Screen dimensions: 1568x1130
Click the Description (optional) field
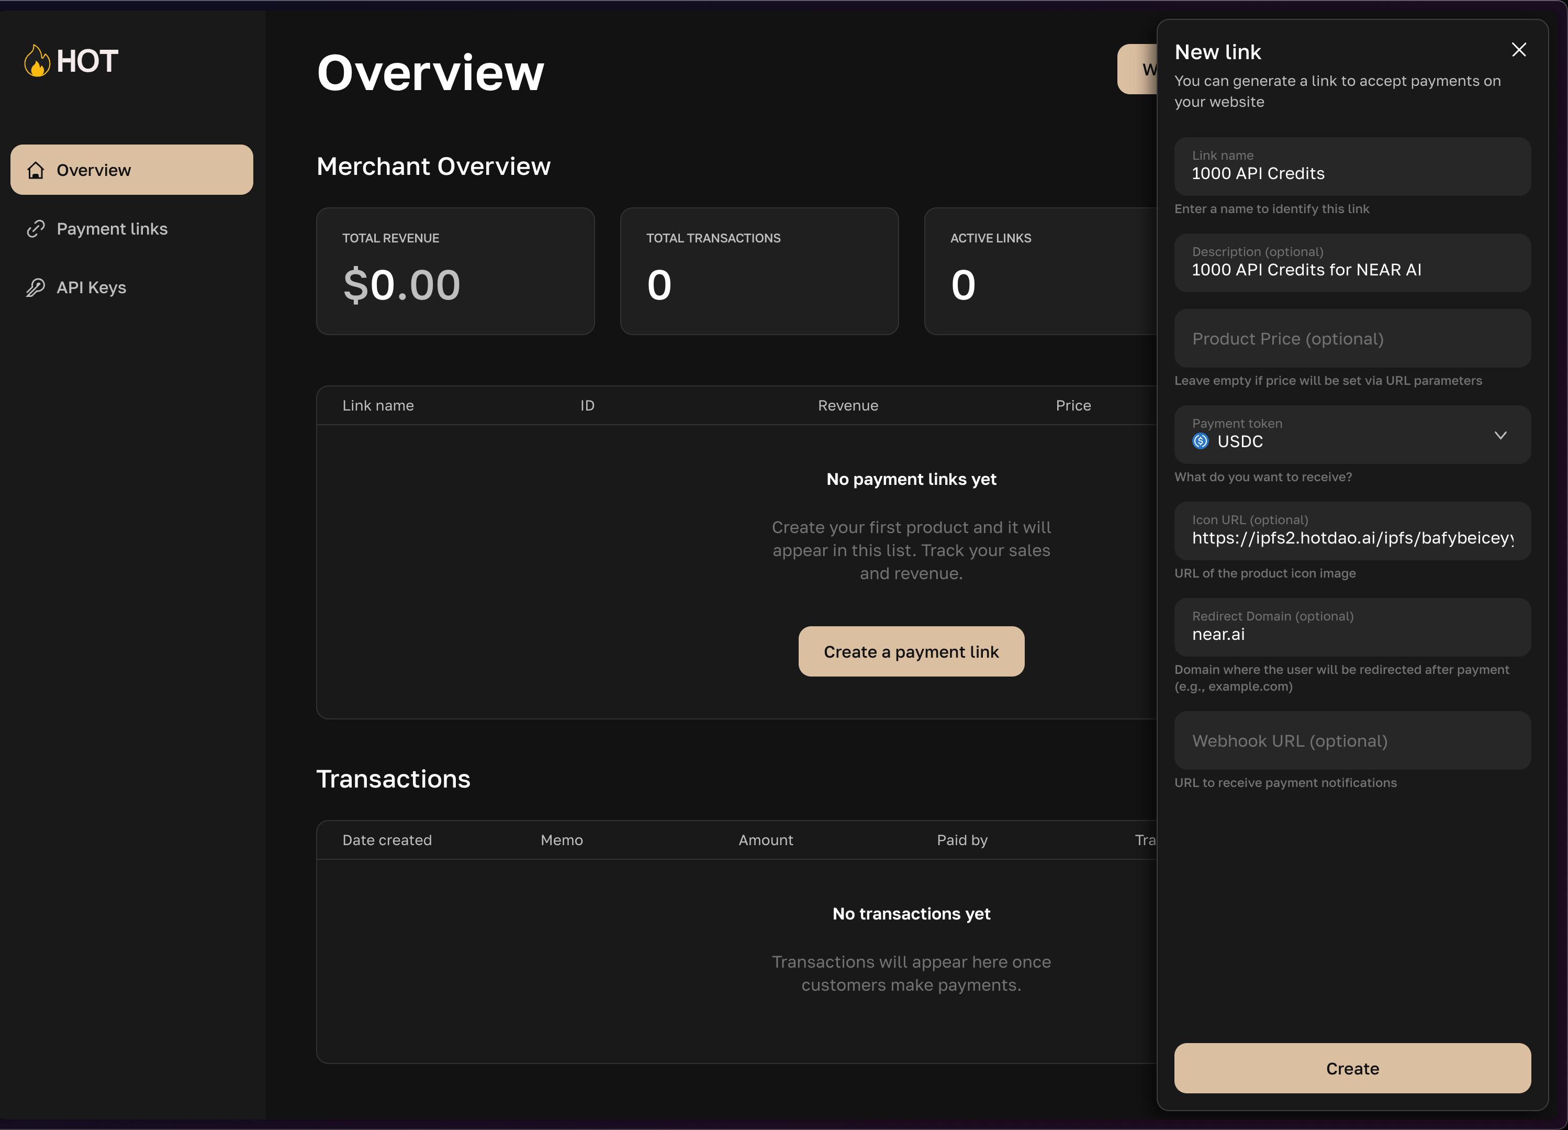[1352, 269]
